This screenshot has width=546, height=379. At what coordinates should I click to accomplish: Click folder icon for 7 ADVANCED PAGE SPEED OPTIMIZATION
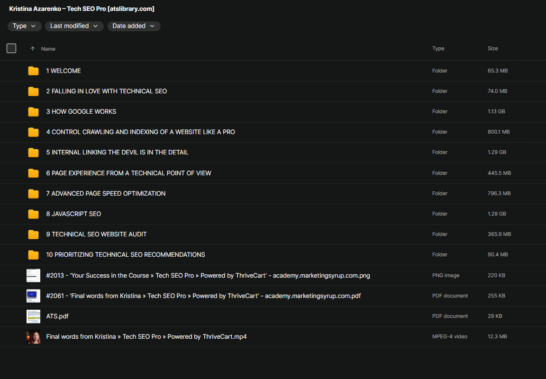click(34, 193)
